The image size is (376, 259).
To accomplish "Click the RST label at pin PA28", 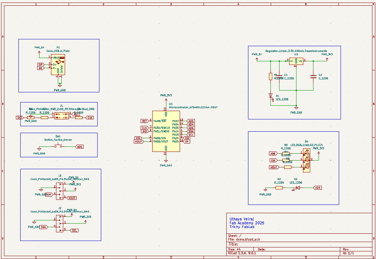I will (x=144, y=121).
